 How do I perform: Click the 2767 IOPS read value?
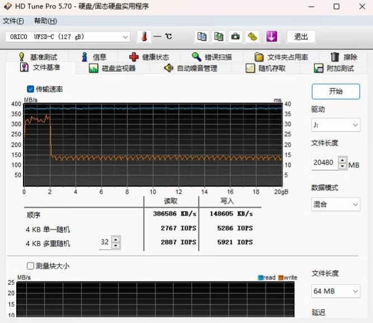pos(178,228)
